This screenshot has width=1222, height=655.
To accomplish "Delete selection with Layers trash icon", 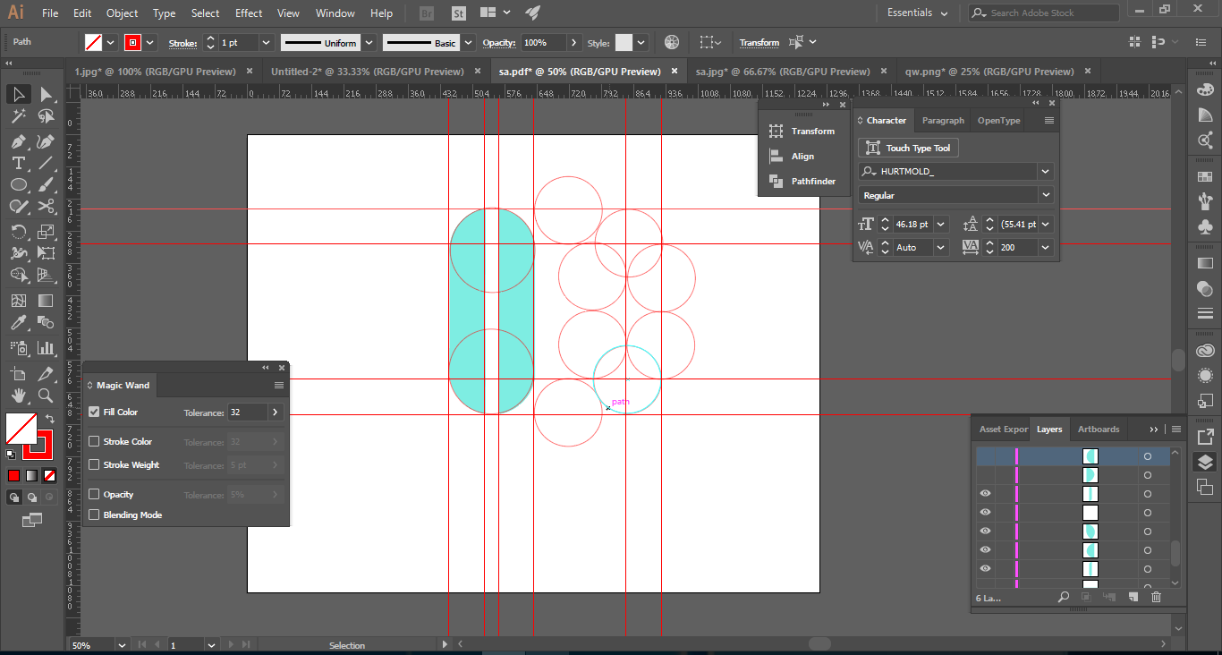I will click(1156, 597).
